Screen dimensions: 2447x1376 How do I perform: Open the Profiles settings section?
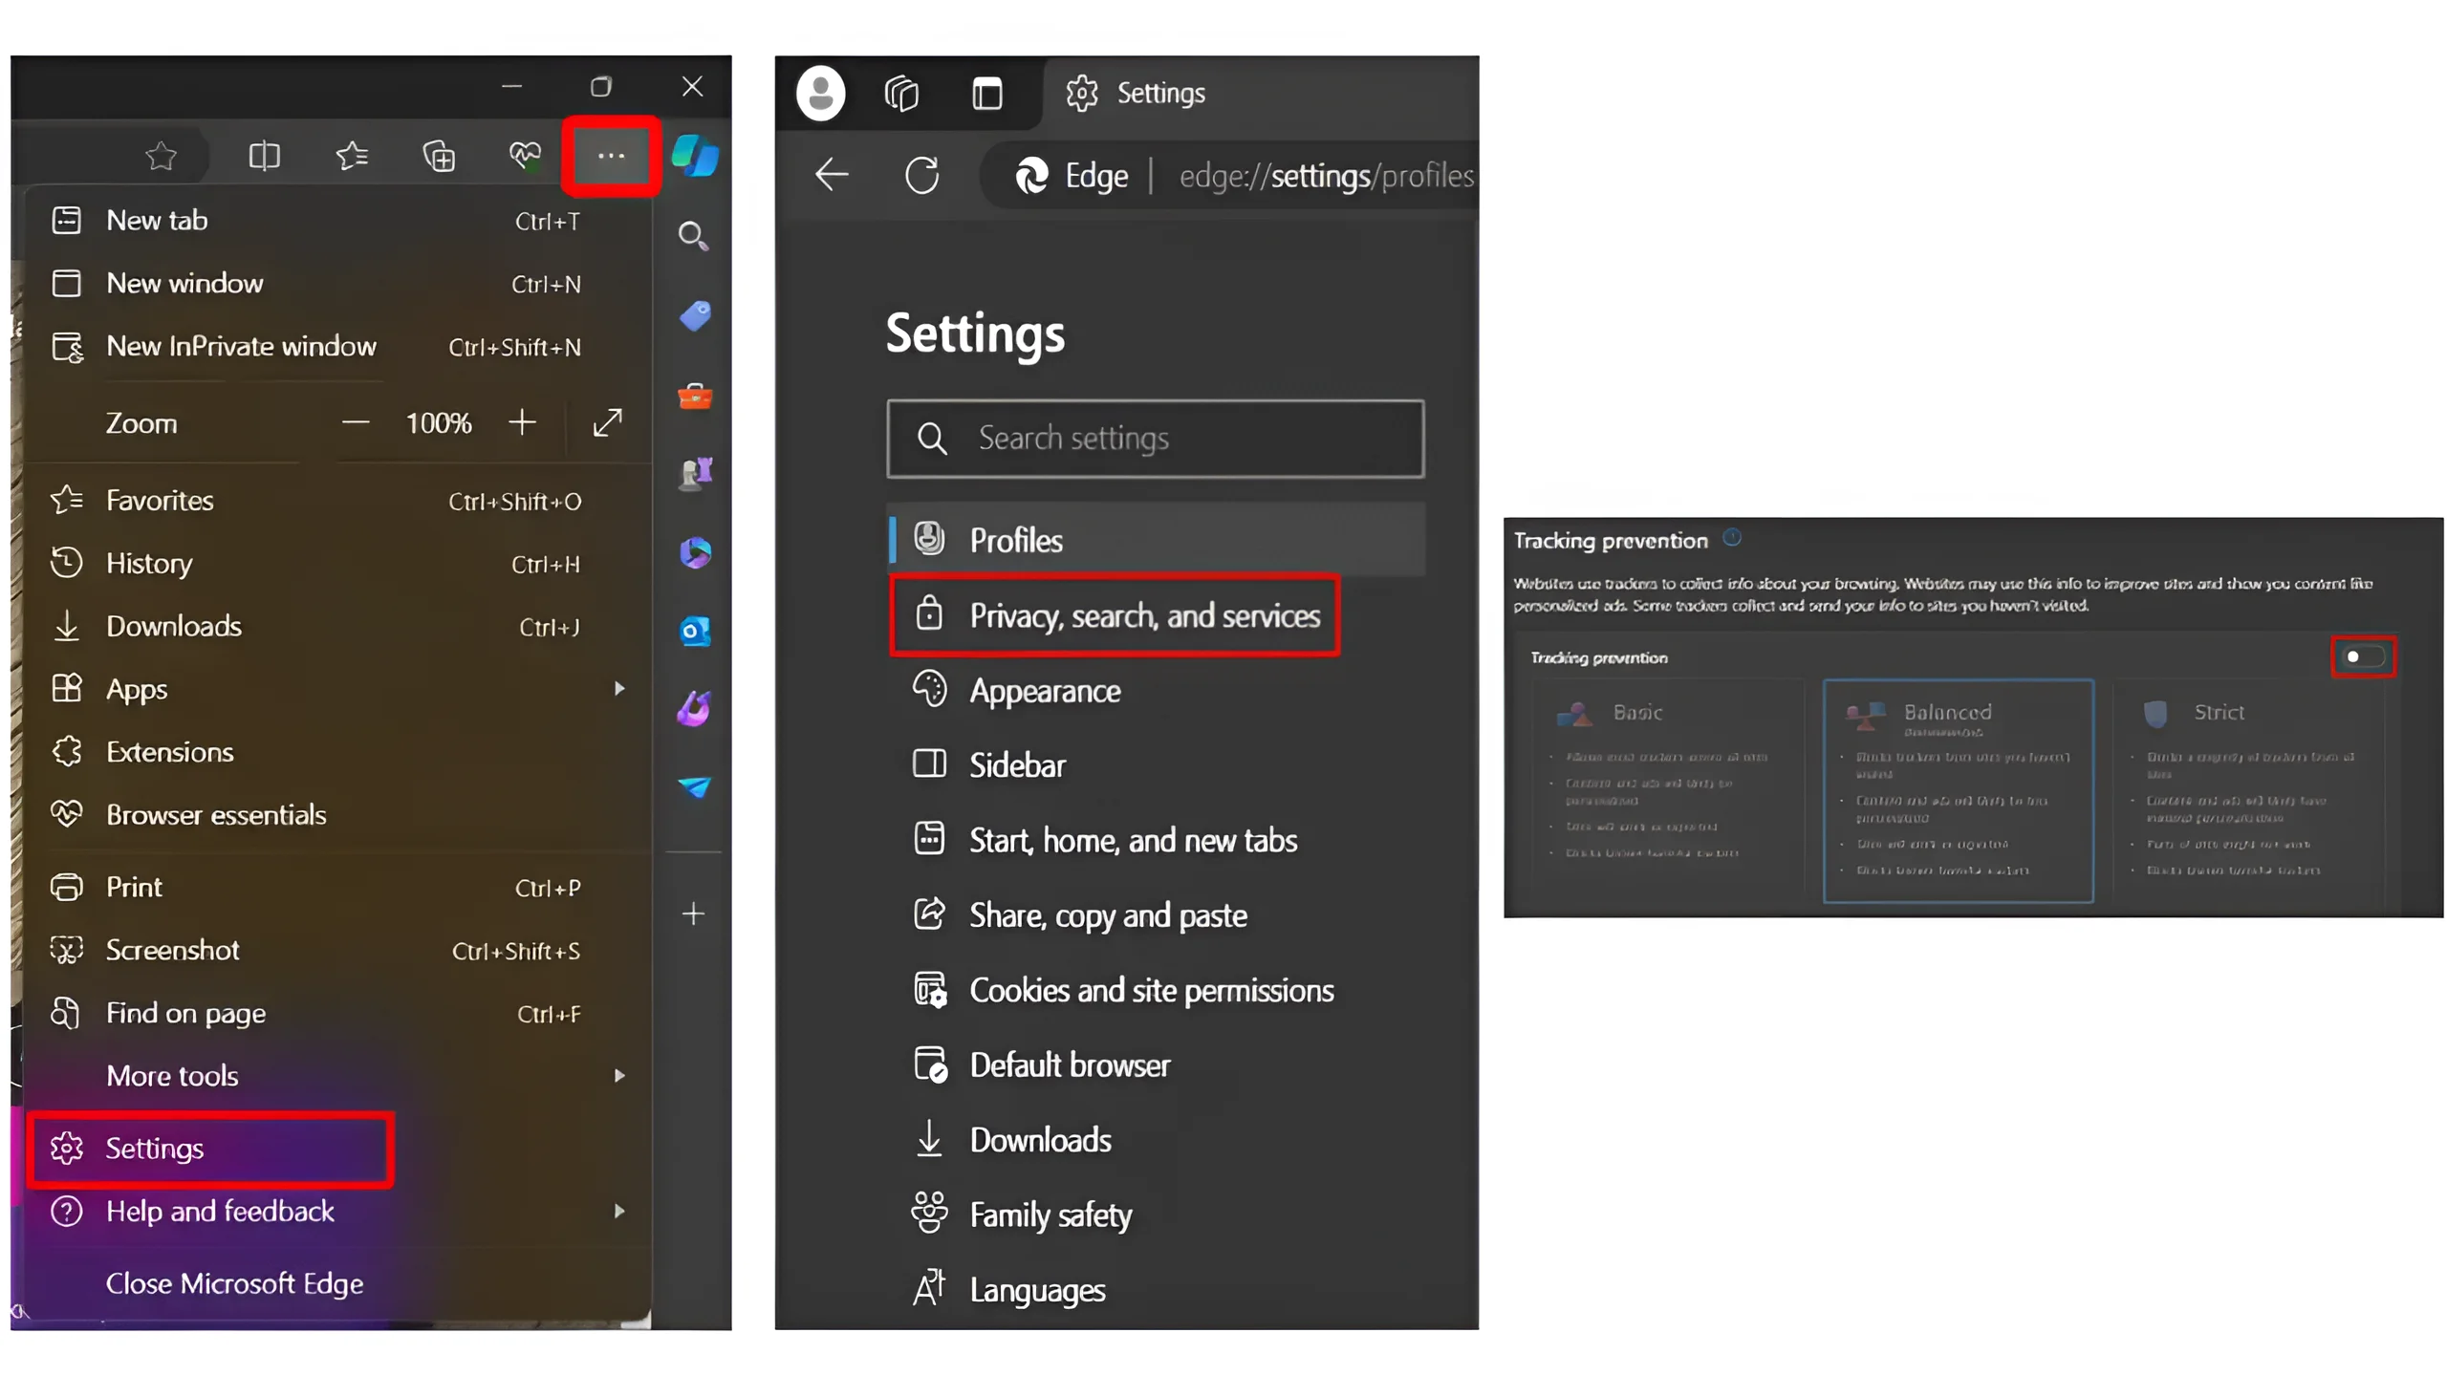[1155, 540]
